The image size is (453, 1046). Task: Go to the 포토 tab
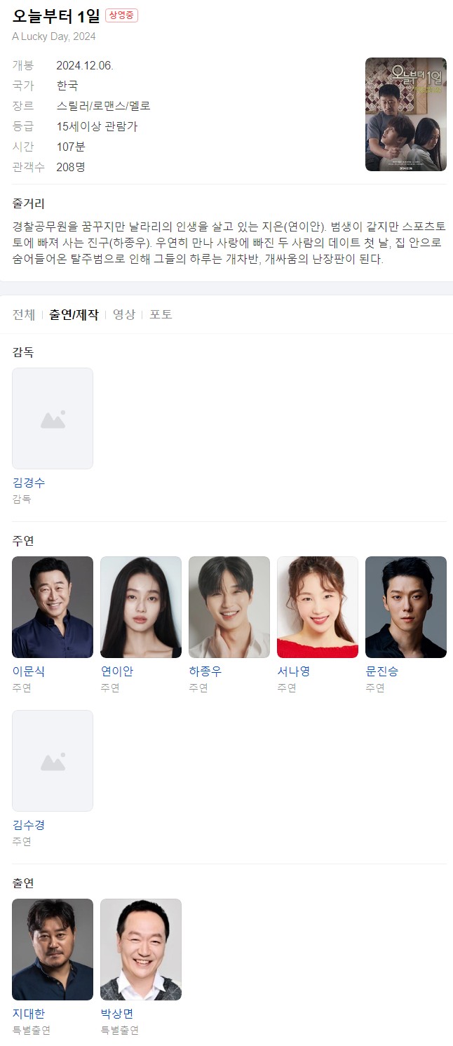pos(161,314)
